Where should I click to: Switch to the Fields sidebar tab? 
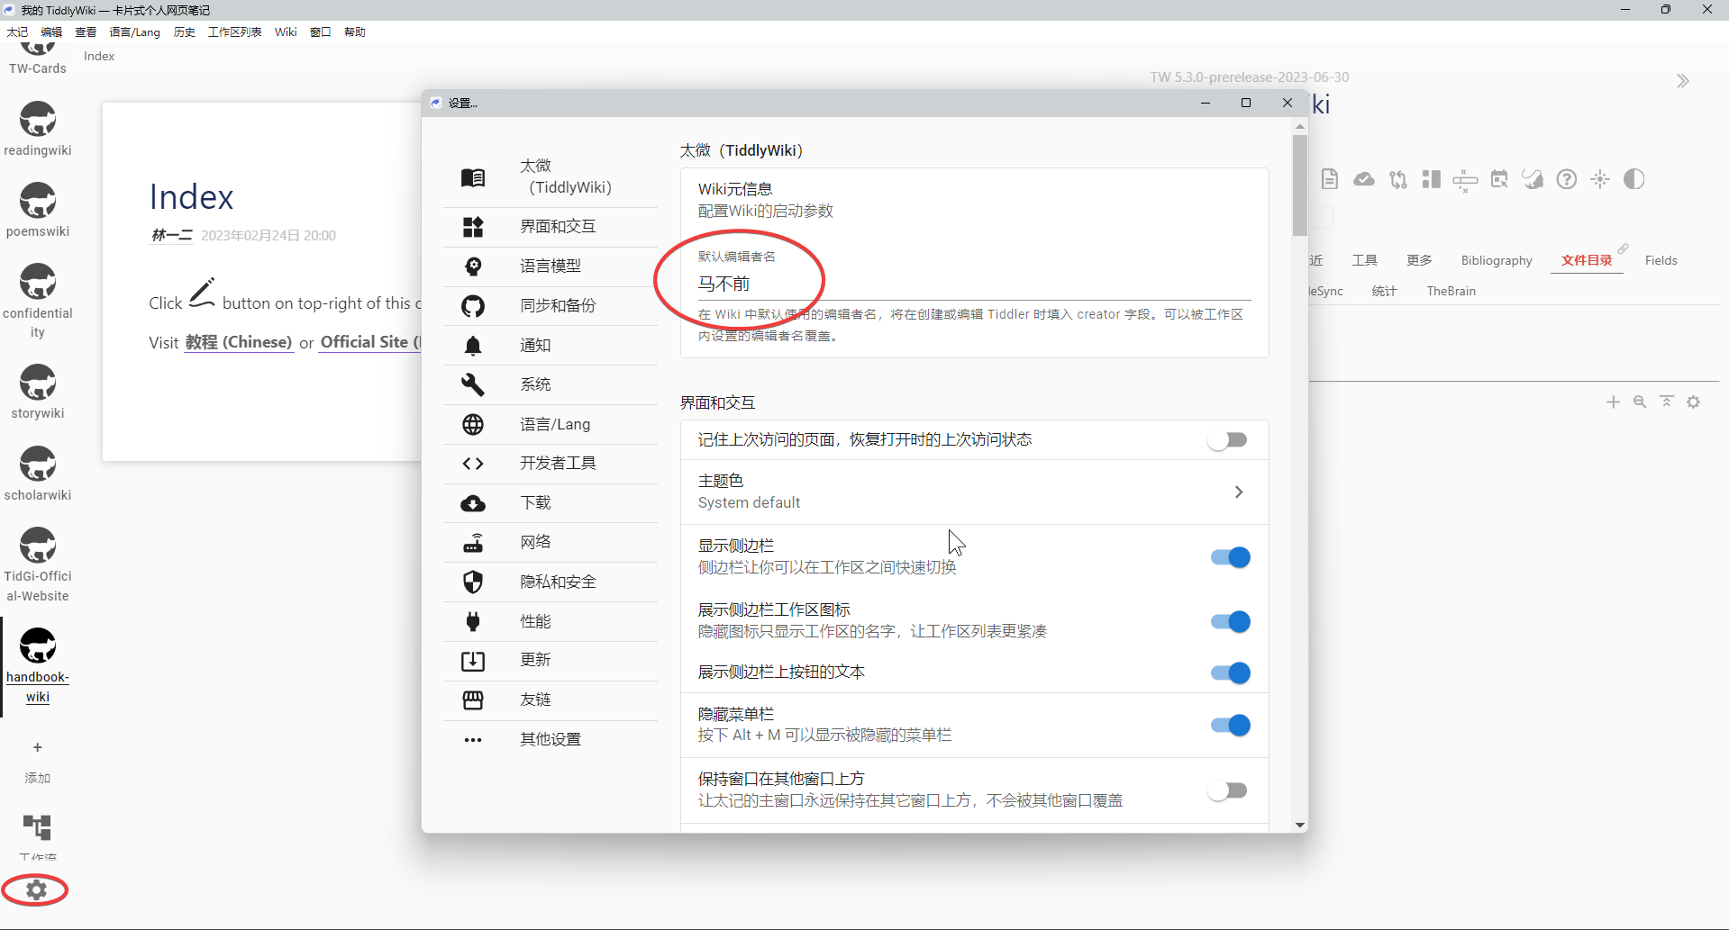(1661, 260)
